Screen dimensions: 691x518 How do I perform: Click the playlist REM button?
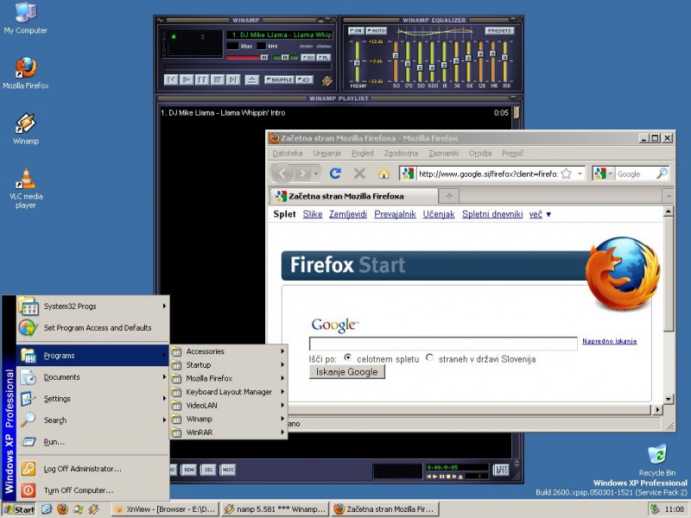click(189, 470)
